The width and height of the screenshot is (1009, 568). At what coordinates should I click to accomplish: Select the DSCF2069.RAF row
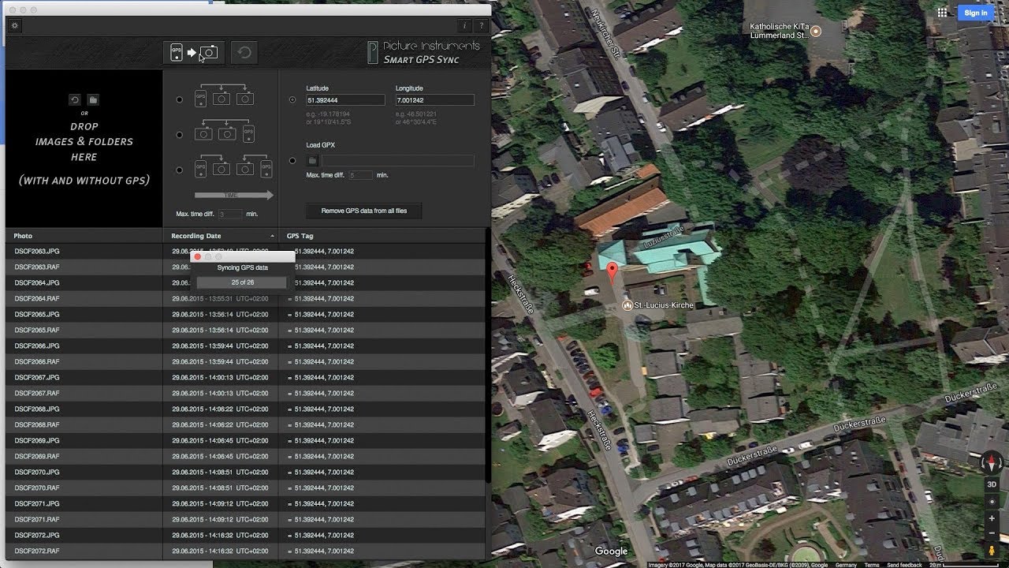(x=246, y=456)
